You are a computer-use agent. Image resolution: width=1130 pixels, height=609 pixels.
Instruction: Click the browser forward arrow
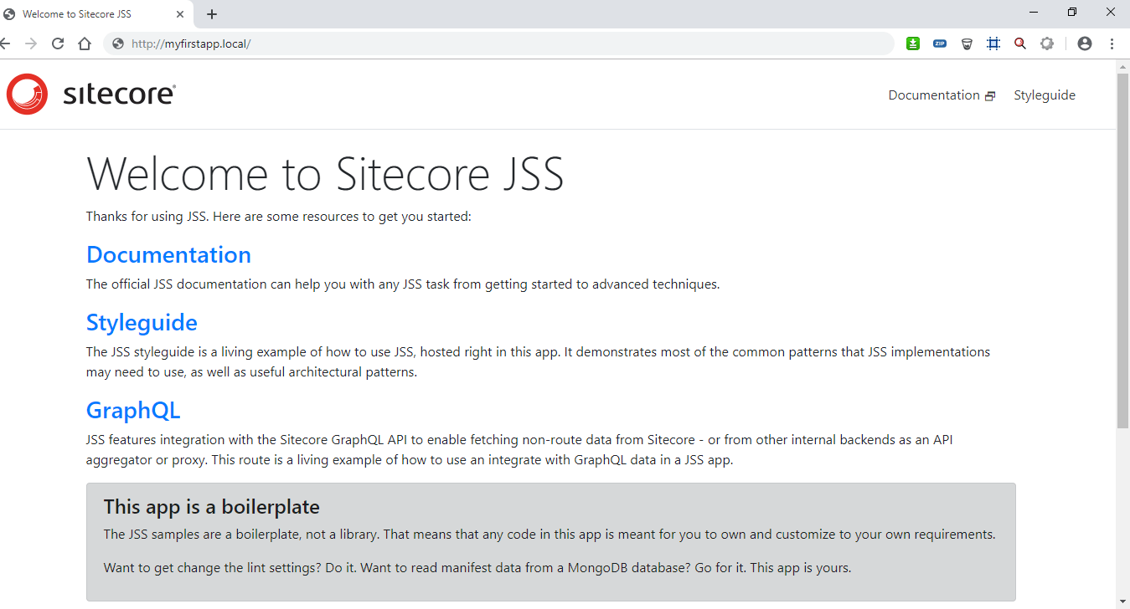[x=31, y=43]
